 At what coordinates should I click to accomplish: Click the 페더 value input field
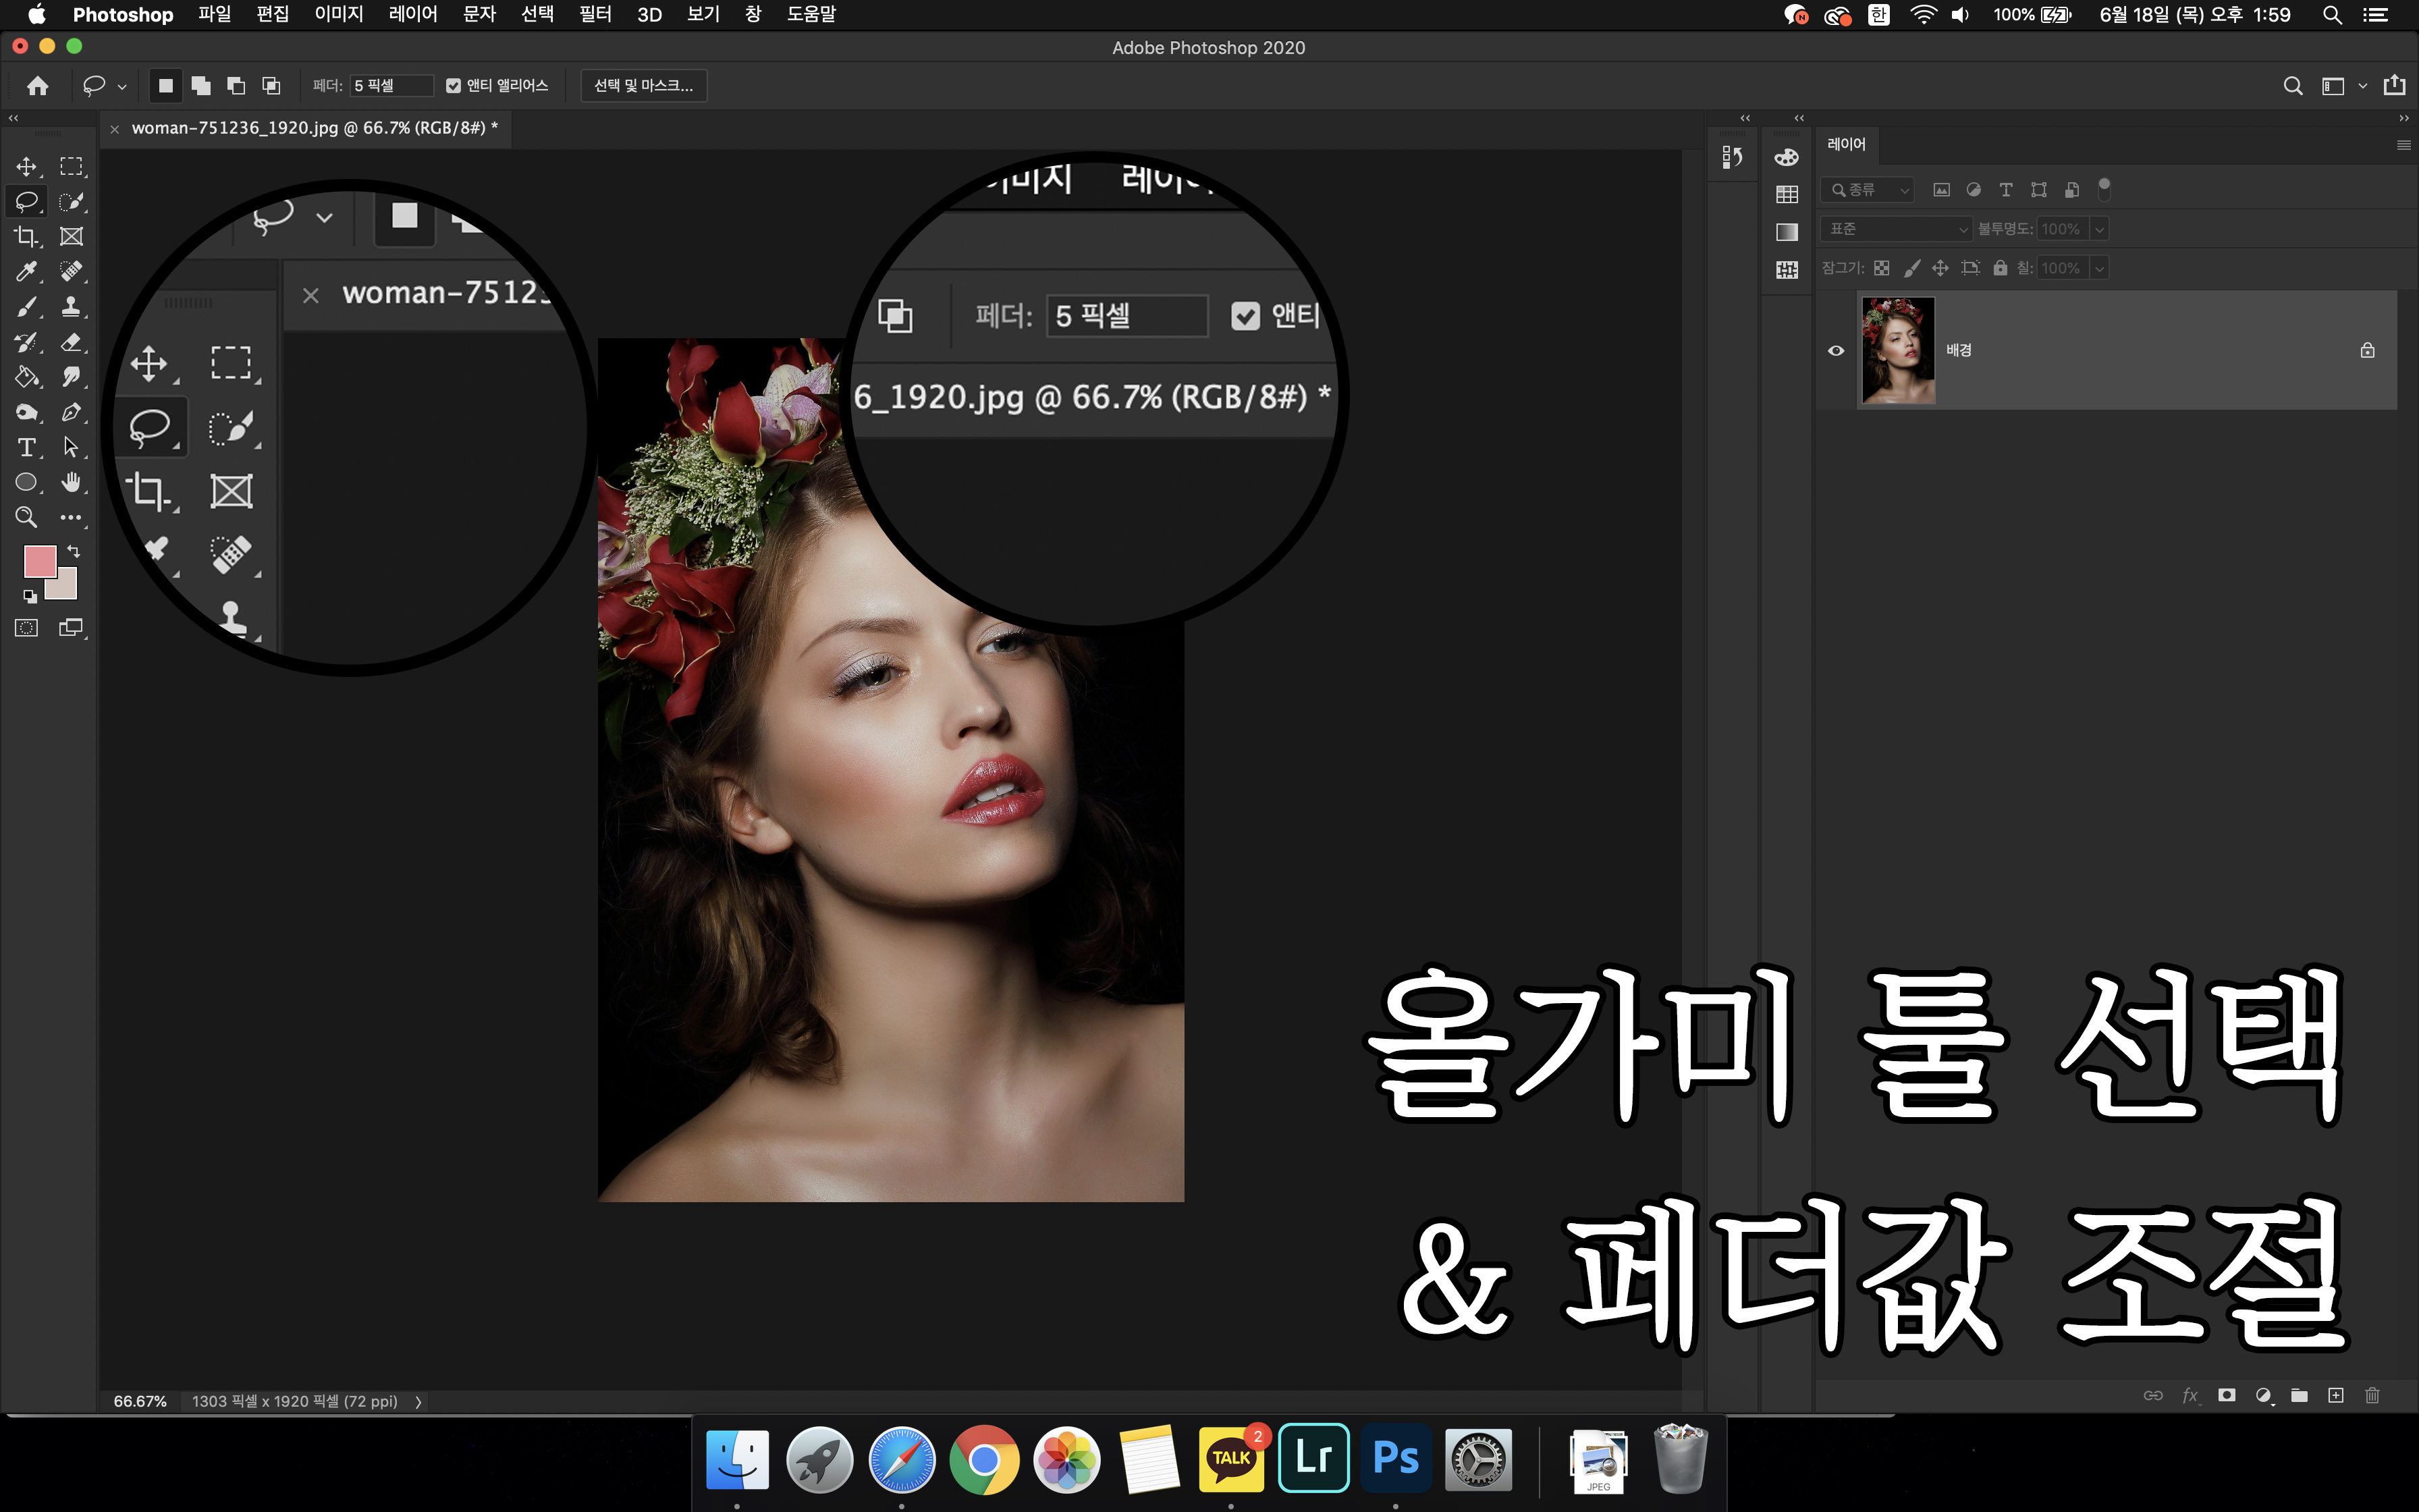pyautogui.click(x=391, y=86)
